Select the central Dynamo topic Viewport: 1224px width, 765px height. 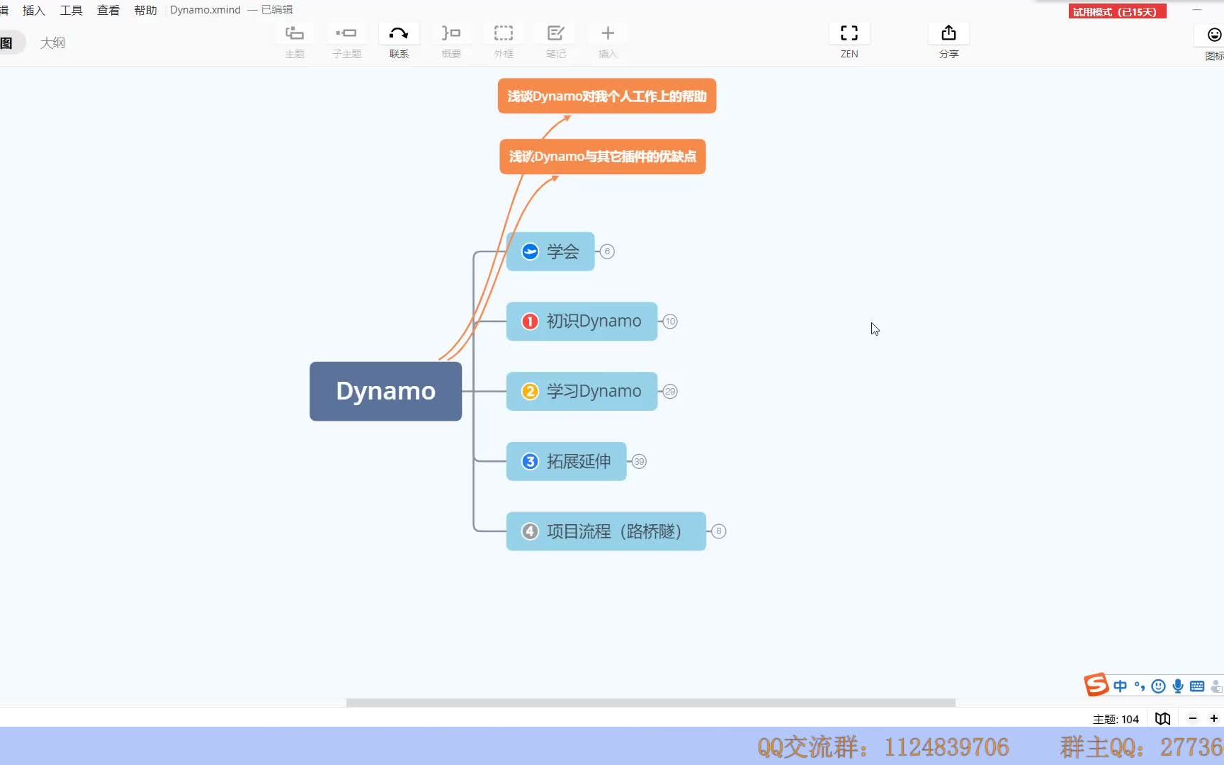pos(385,392)
